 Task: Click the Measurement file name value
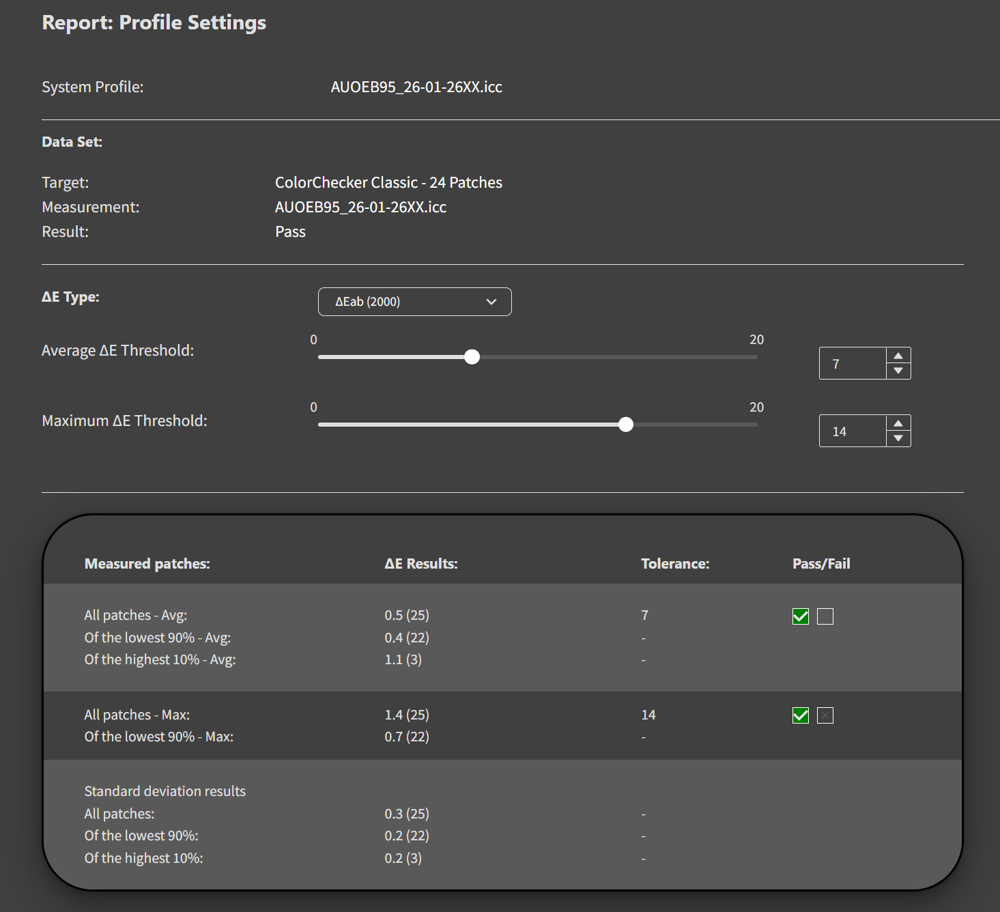coord(360,208)
